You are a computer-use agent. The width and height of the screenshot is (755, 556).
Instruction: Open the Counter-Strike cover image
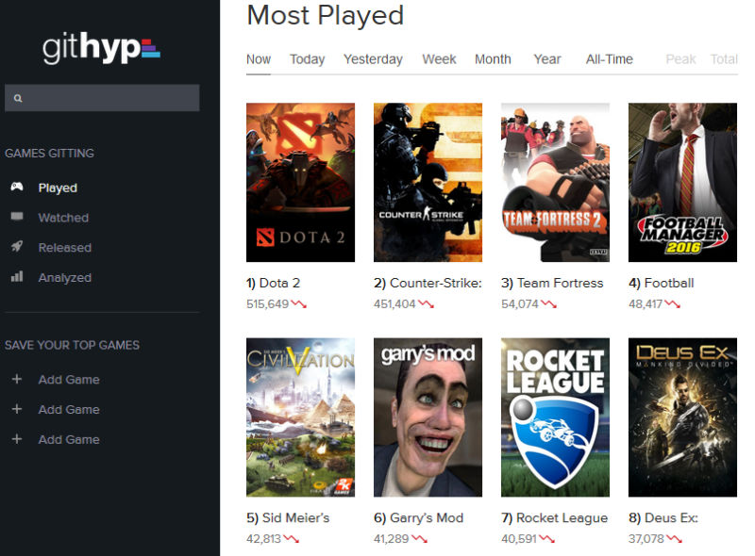(x=428, y=182)
